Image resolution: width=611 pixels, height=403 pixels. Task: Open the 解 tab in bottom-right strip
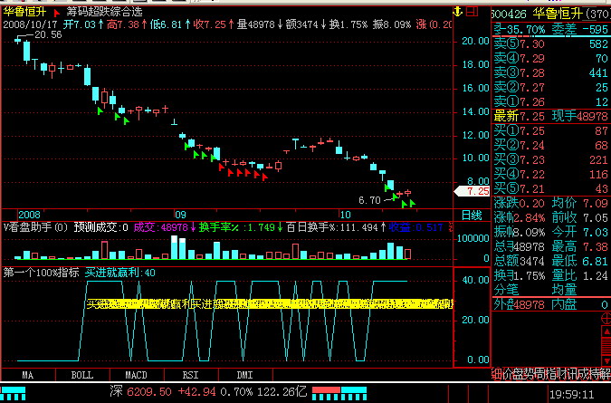(606, 374)
